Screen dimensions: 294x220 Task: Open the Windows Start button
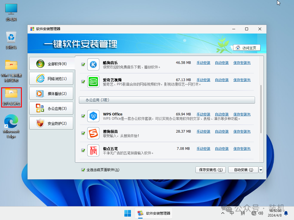click(x=128, y=213)
